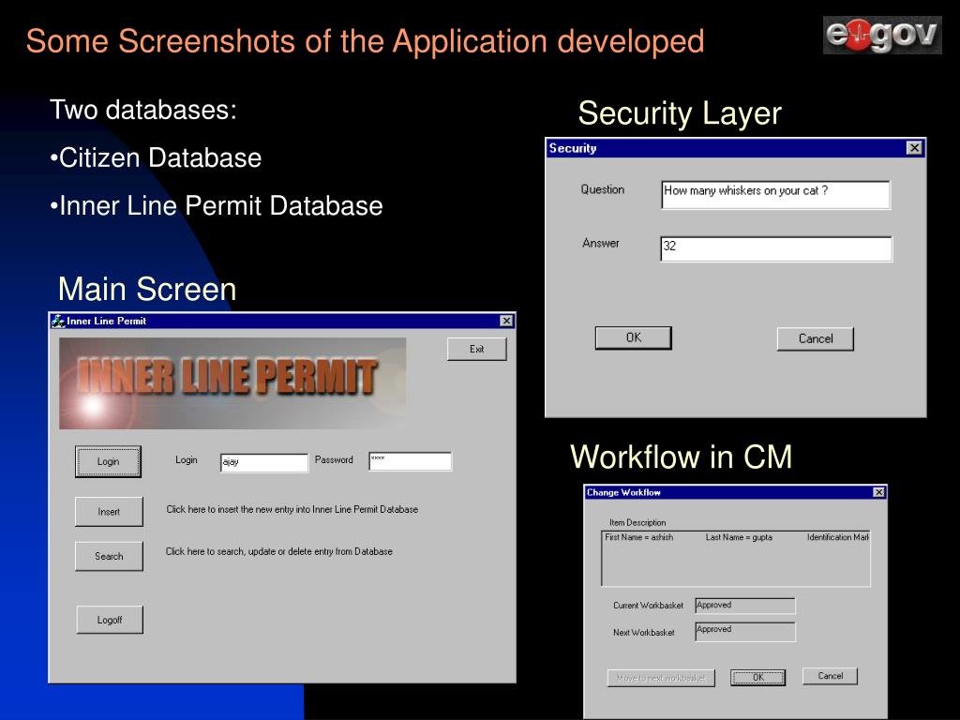Click the 'Workflow in CM' heading
This screenshot has height=720, width=960.
pos(681,457)
